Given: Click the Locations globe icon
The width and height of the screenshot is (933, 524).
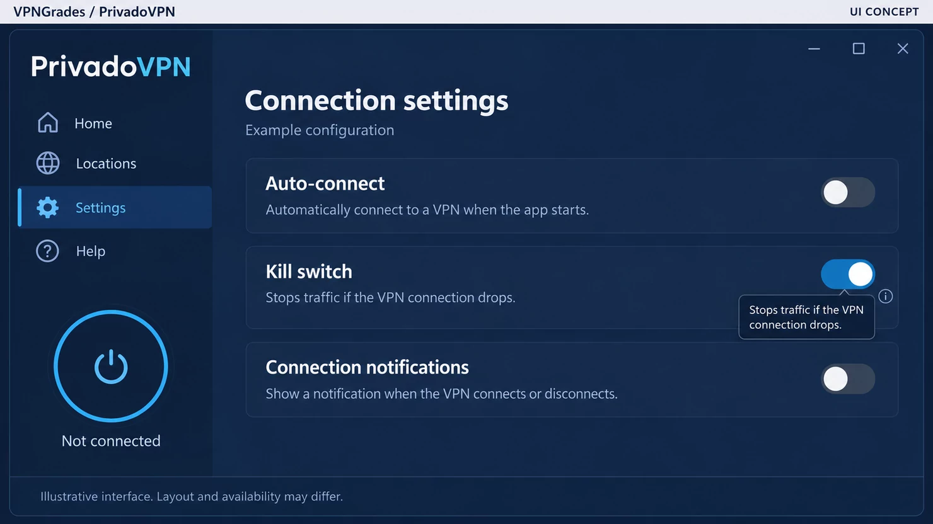Looking at the screenshot, I should (48, 163).
